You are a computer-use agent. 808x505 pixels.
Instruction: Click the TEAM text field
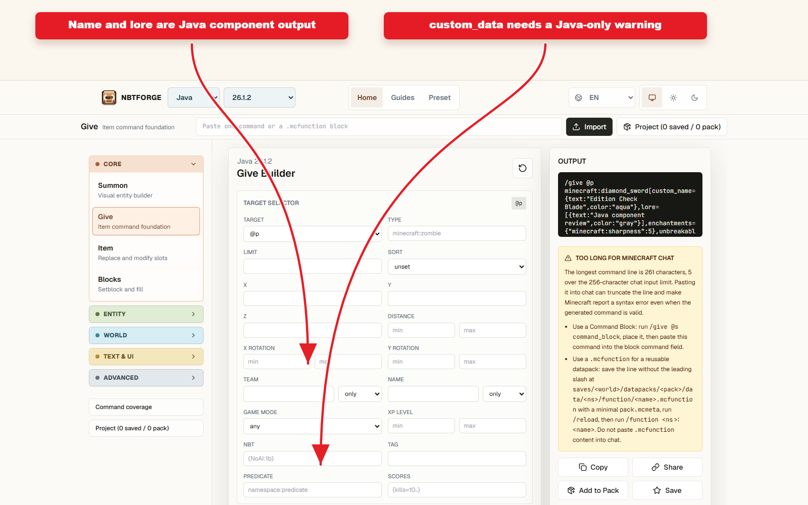(x=289, y=394)
